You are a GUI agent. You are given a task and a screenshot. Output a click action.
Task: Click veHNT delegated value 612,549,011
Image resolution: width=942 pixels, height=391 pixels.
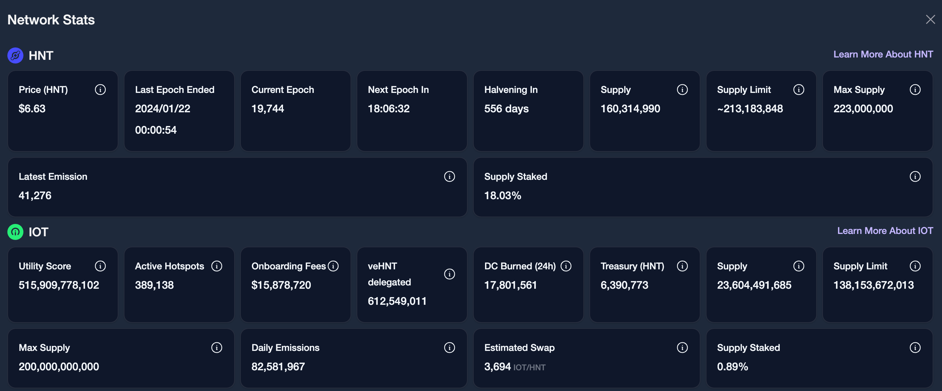click(397, 301)
